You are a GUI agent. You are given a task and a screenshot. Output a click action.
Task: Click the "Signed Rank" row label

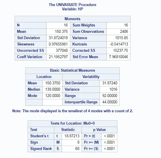41,149
